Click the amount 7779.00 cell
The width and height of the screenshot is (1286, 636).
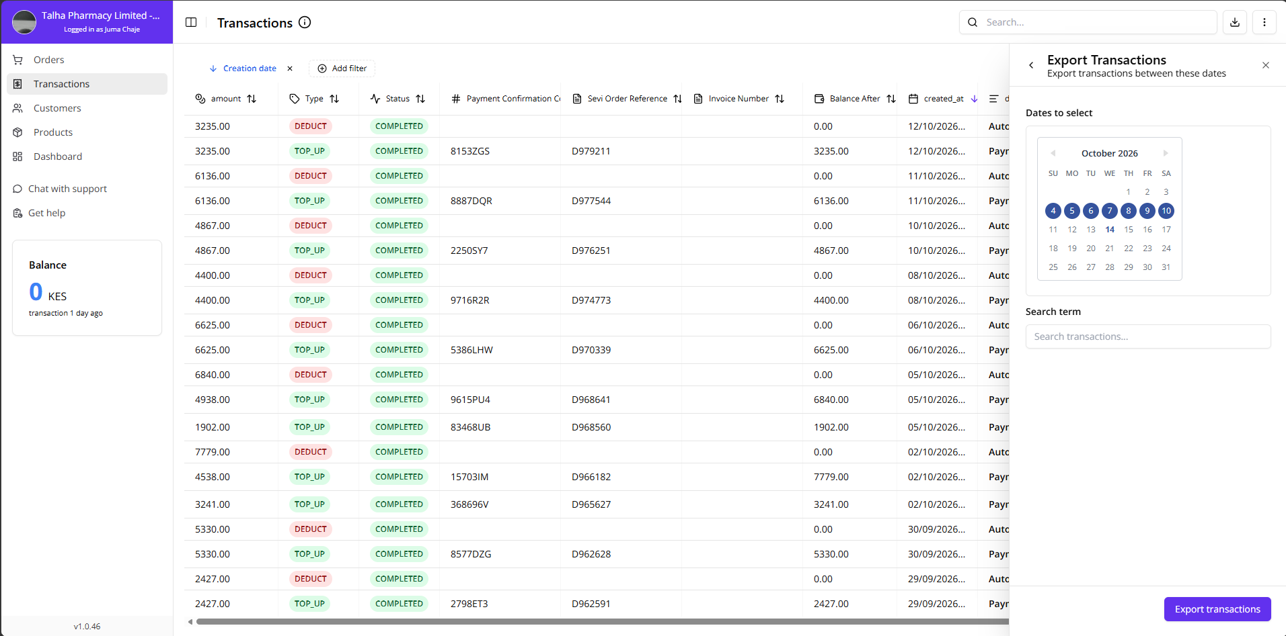(213, 452)
